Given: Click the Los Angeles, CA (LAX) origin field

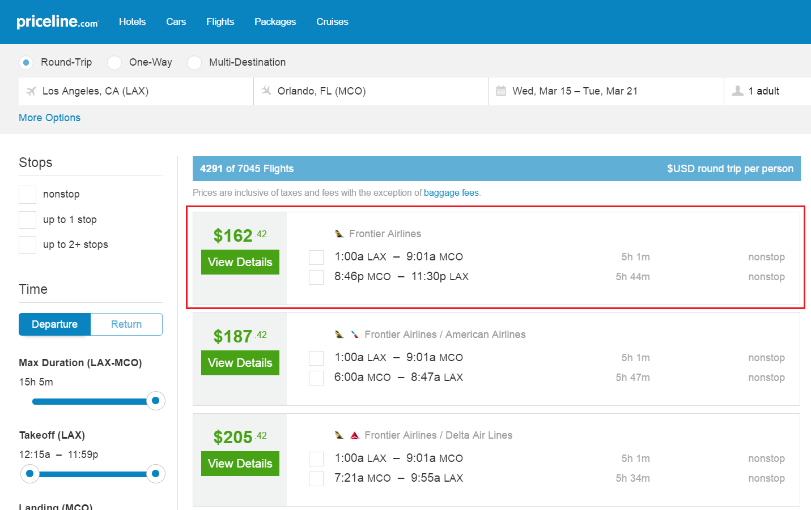Looking at the screenshot, I should pyautogui.click(x=136, y=91).
